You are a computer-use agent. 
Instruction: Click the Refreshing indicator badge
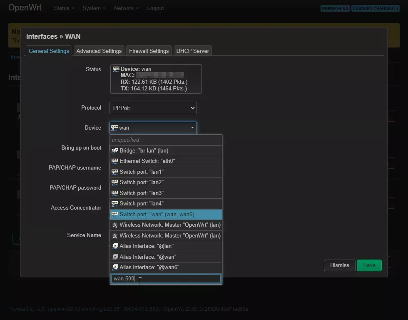pos(335,9)
